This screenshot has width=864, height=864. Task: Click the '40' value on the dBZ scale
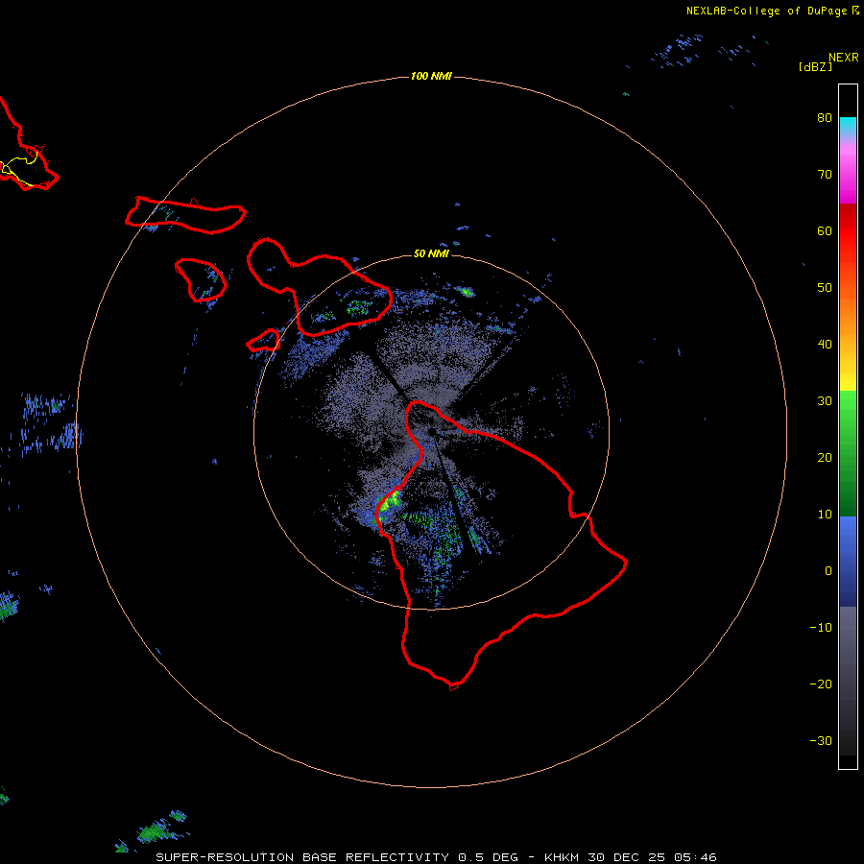click(x=825, y=345)
